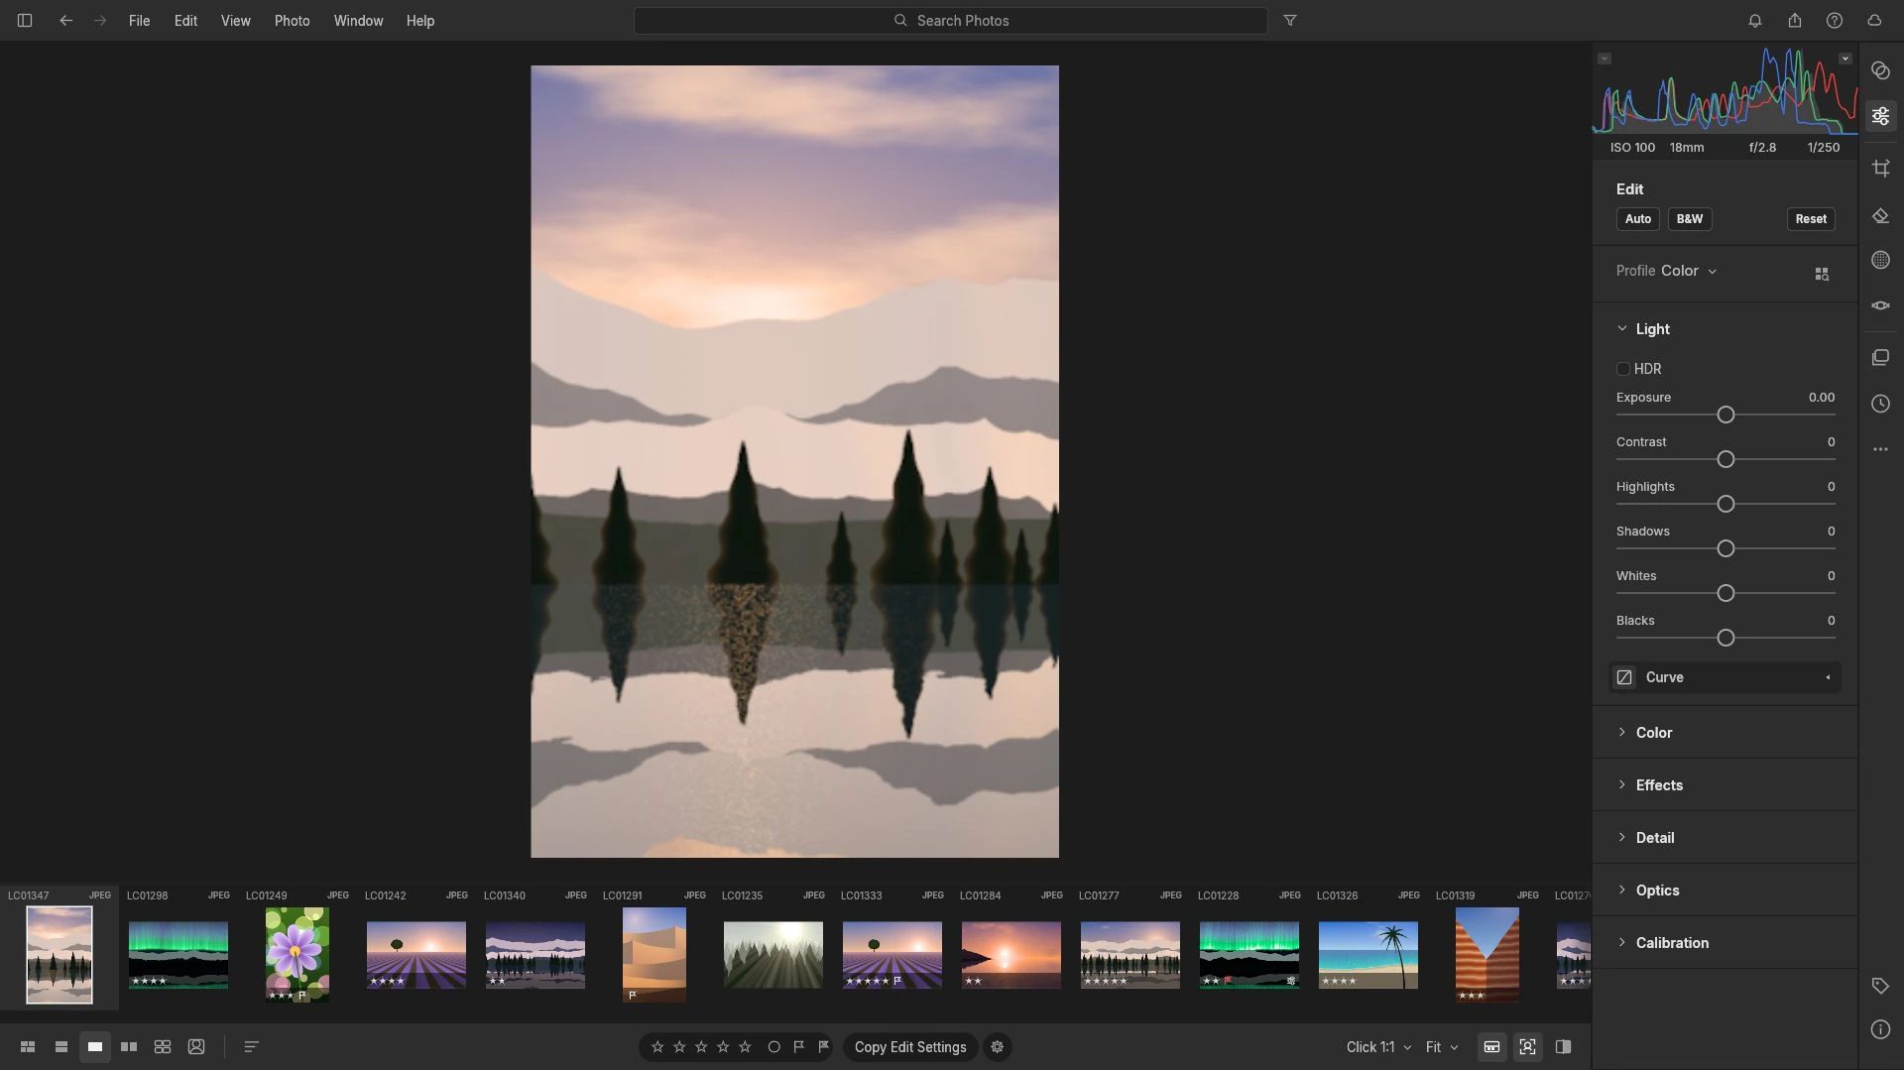Toggle the left sidebar panel
Screen dimensions: 1904x1070
click(25, 20)
